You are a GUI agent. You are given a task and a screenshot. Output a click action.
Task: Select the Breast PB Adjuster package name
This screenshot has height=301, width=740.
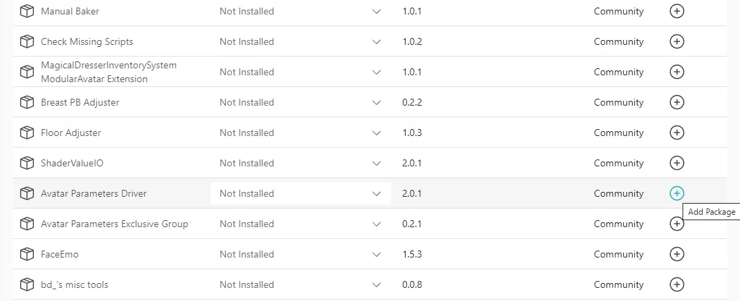pyautogui.click(x=80, y=102)
